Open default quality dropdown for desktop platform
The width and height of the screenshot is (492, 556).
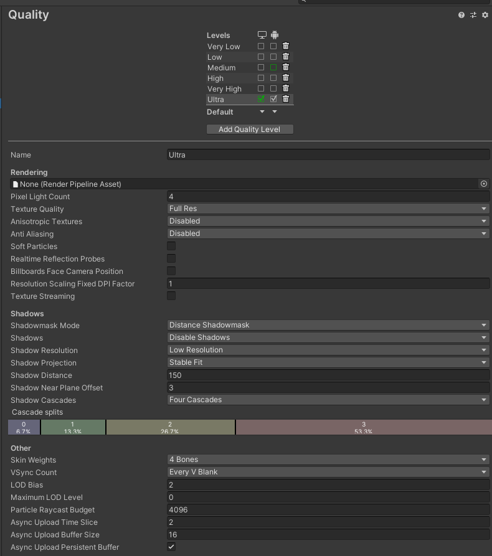[262, 112]
